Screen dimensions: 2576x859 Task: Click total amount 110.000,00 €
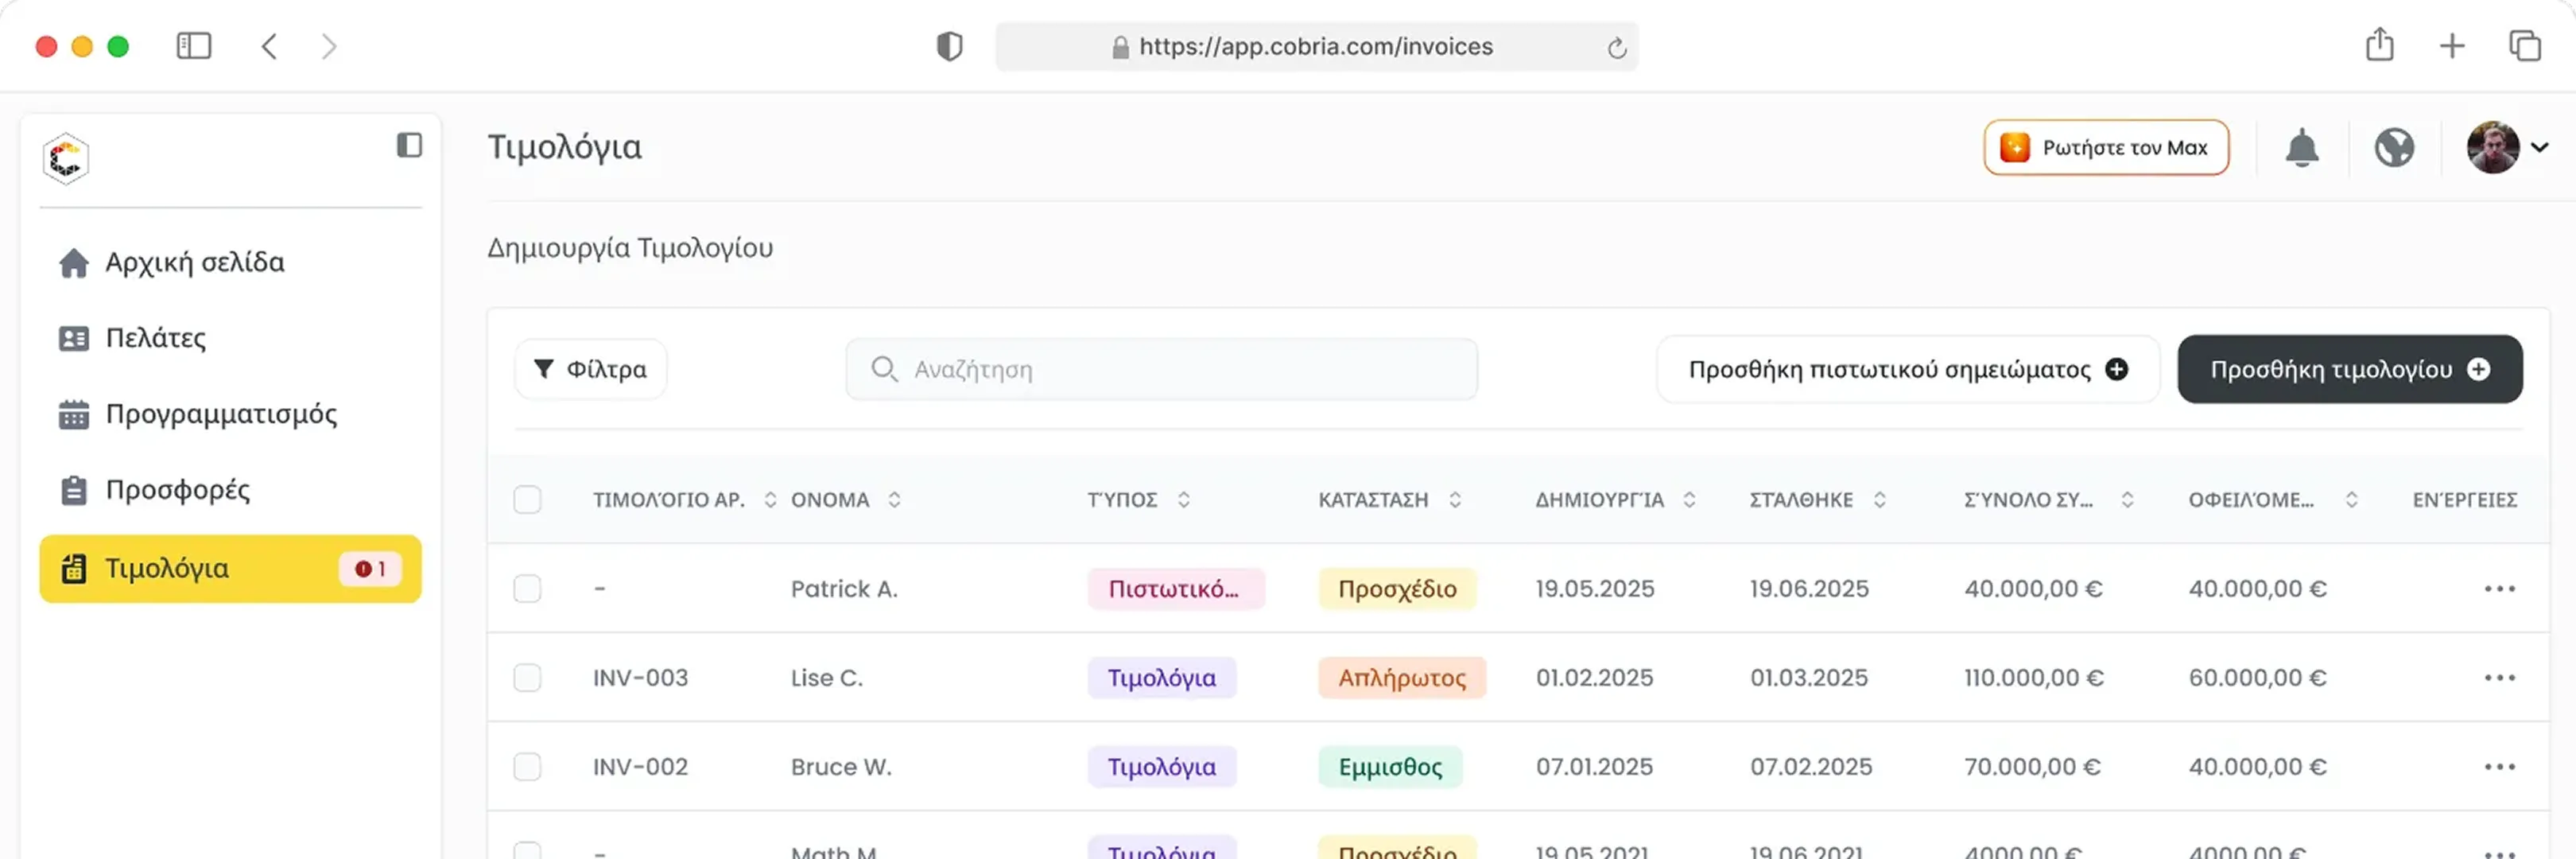(2033, 678)
